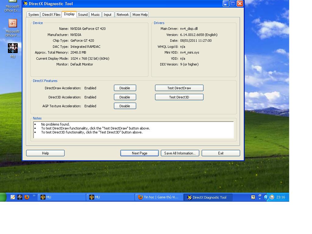Expand hidden system tray icons
The image size is (312, 234).
click(x=266, y=197)
